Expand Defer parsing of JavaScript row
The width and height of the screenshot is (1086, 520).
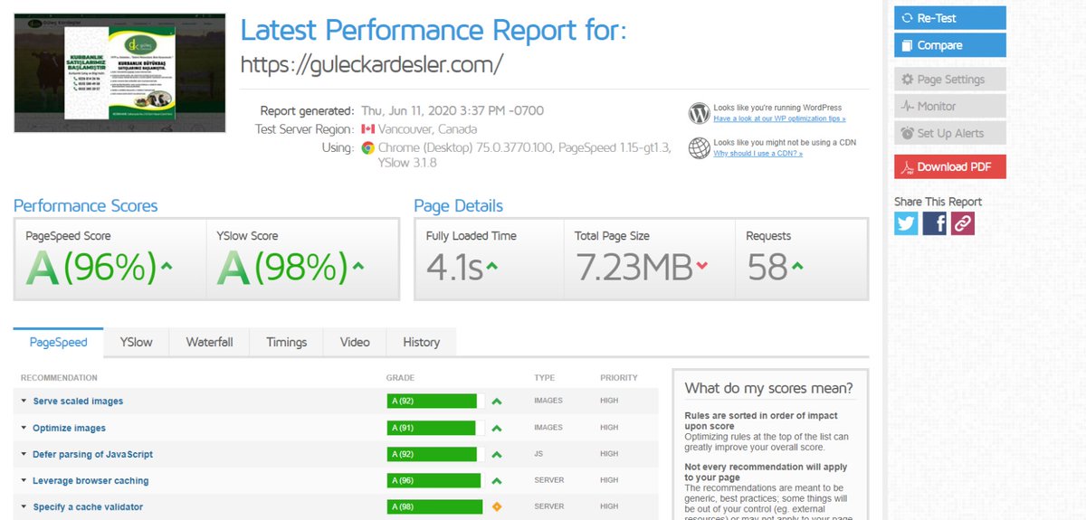point(24,455)
